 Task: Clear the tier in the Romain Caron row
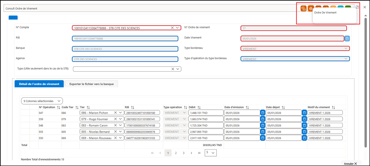click(116, 125)
